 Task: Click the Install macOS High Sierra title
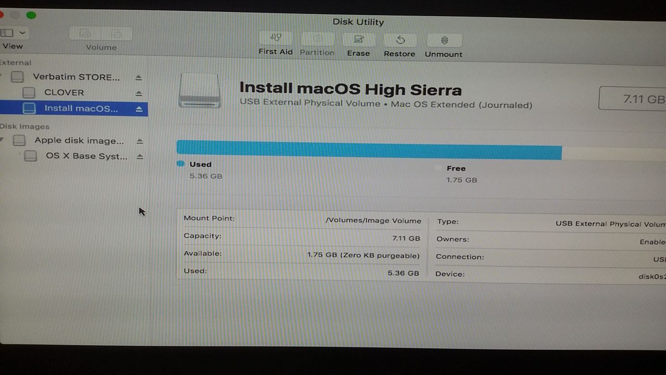[350, 89]
